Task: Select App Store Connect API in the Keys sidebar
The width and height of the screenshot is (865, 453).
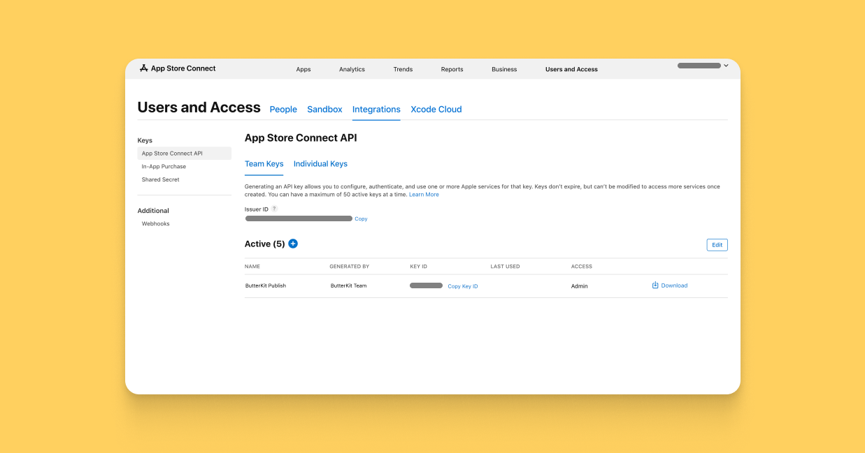Action: point(172,153)
